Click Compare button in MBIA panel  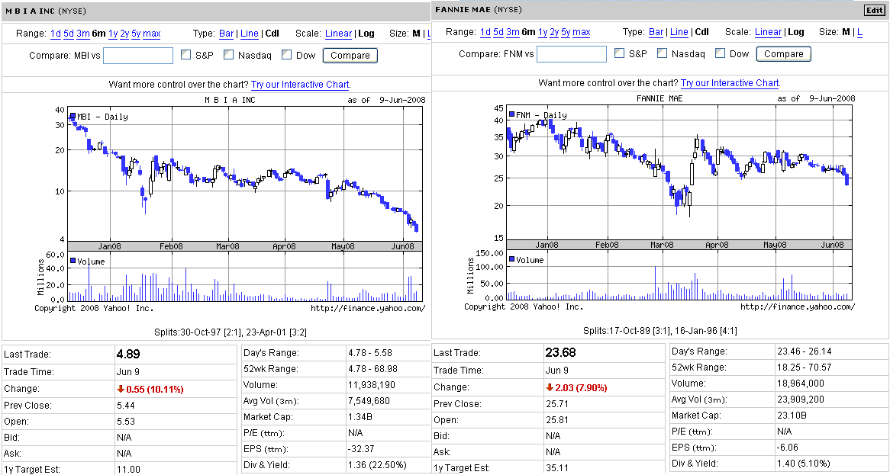coord(350,55)
